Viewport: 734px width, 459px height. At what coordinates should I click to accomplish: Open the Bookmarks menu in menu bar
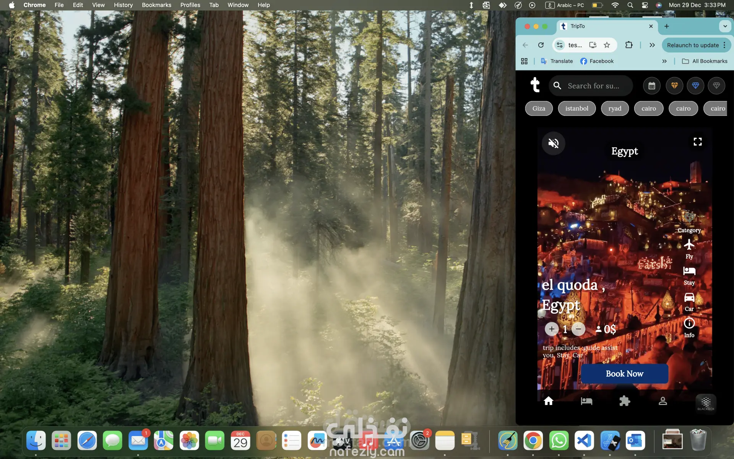156,5
